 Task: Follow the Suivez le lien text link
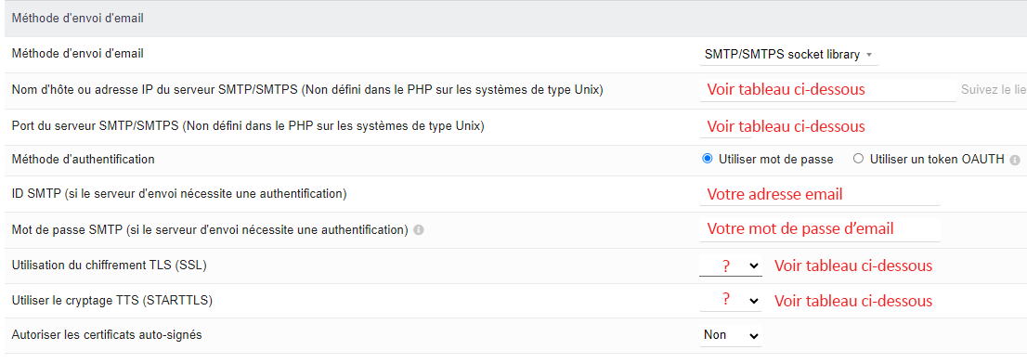[994, 90]
